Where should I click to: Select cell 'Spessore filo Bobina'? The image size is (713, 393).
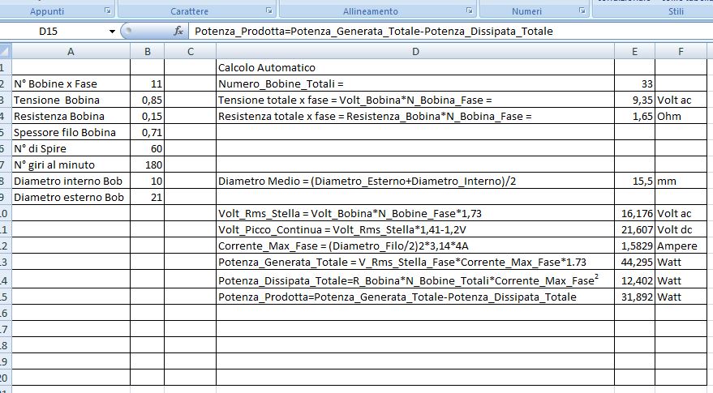pyautogui.click(x=71, y=132)
